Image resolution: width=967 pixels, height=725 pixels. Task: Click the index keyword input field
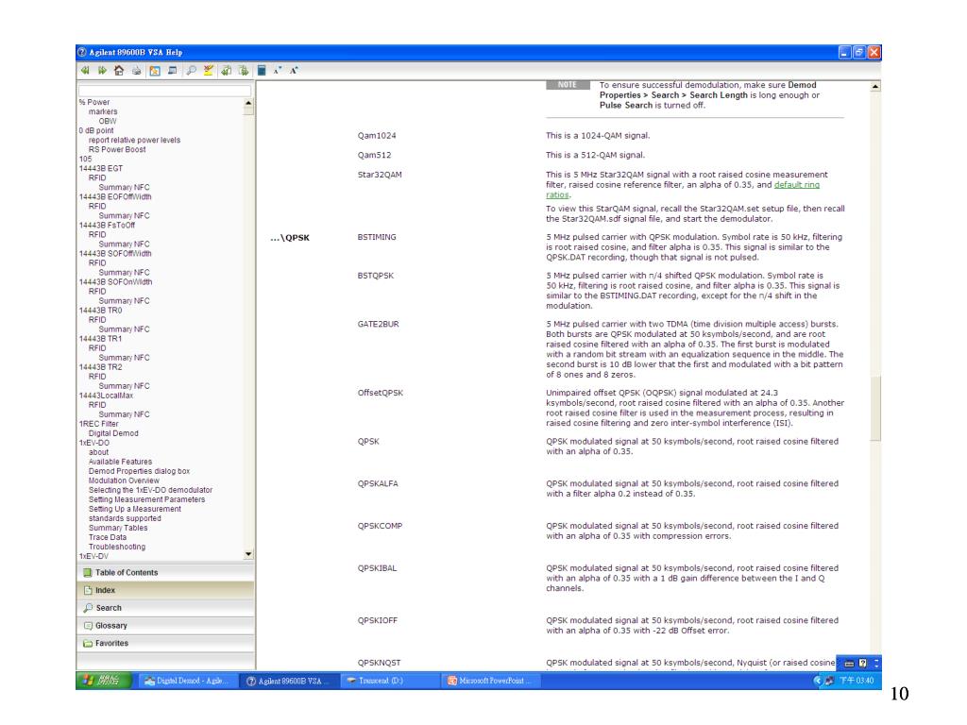pos(164,91)
